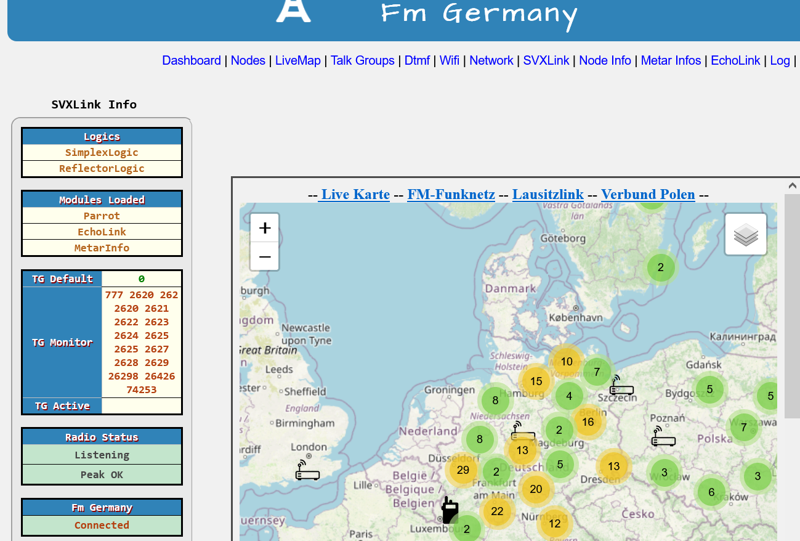This screenshot has width=800, height=541.
Task: Zoom in on the live map
Action: click(265, 228)
